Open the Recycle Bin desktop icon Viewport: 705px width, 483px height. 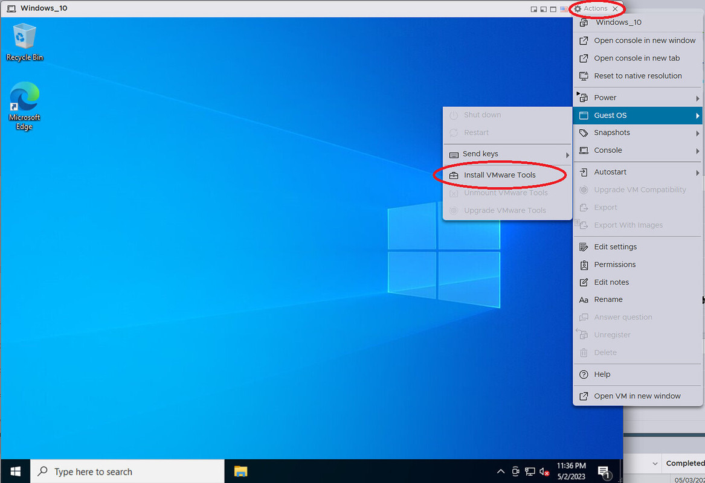point(24,42)
